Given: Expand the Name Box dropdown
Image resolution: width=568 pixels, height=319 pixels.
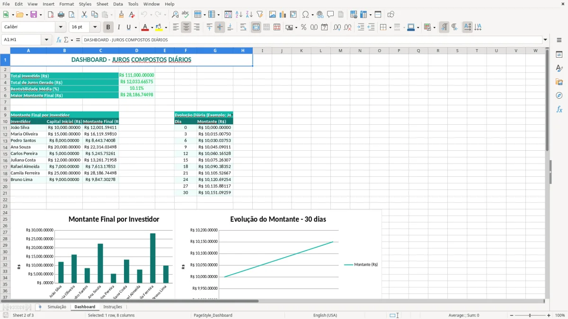Looking at the screenshot, I should click(x=47, y=40).
